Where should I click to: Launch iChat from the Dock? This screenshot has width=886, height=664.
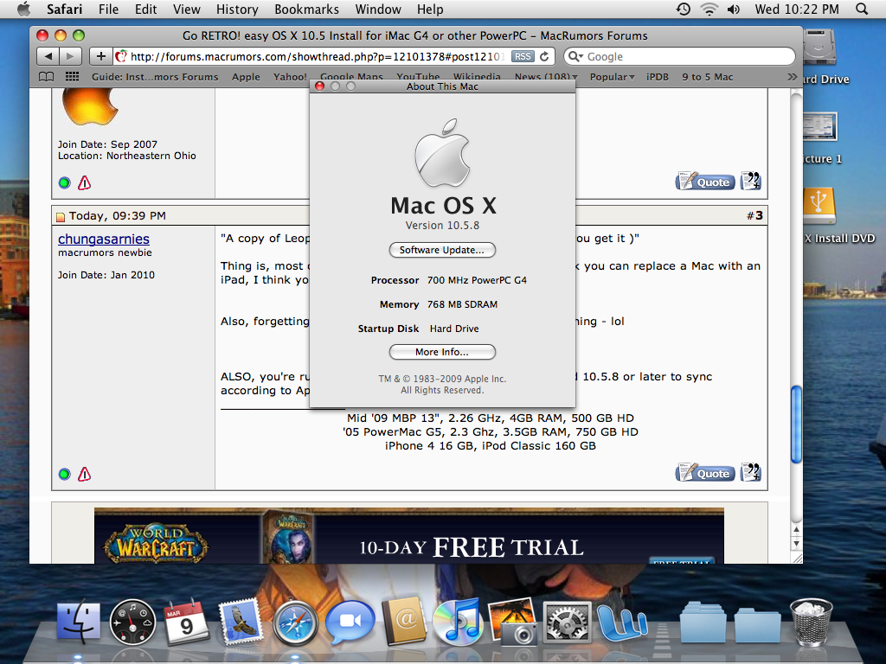[350, 622]
